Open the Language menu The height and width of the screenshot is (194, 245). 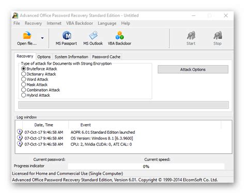pyautogui.click(x=107, y=23)
